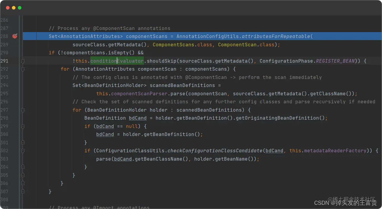The image size is (382, 209).
Task: Click the fold end marker at line 307
Action: click(23, 191)
